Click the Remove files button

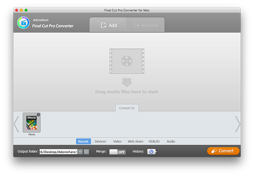[x=146, y=25]
